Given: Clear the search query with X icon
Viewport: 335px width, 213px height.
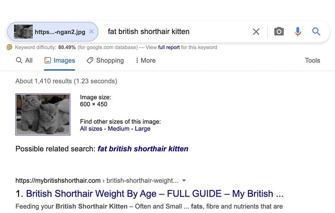Looking at the screenshot, I should point(256,31).
